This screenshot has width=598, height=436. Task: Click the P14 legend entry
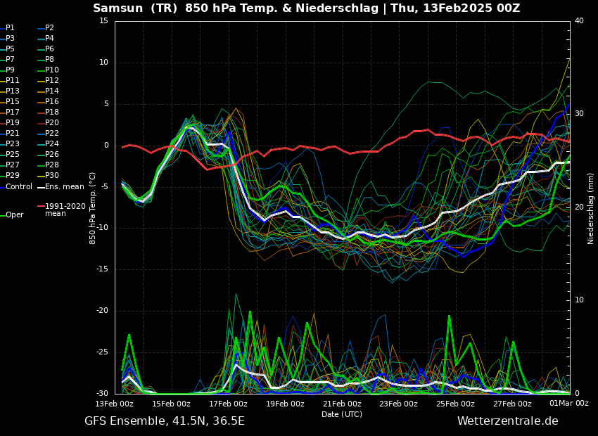(x=49, y=91)
